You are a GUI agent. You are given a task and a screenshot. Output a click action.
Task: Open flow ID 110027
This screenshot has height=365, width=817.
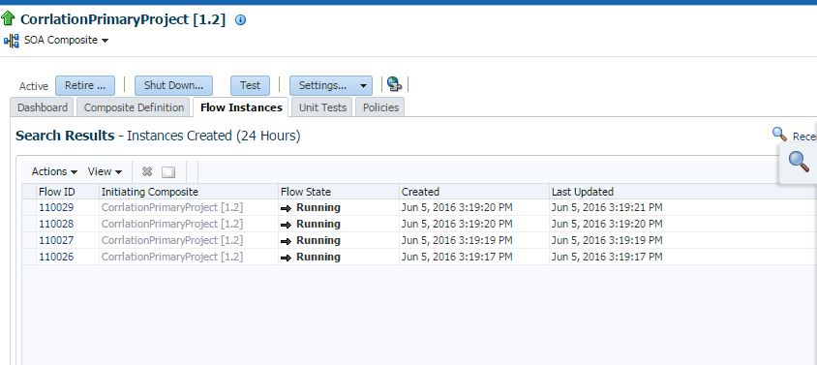tap(56, 240)
